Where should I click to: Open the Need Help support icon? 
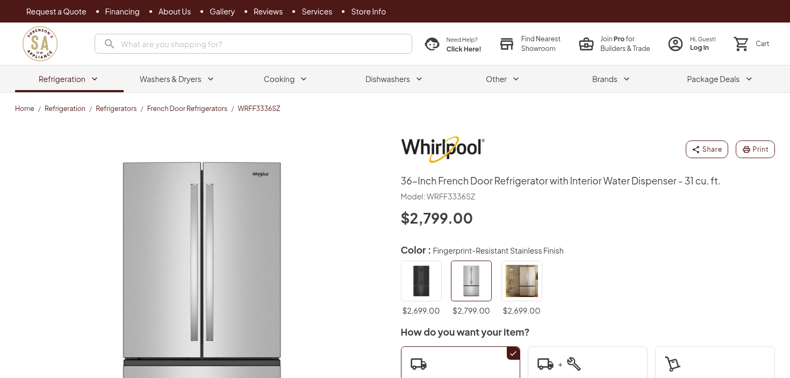click(x=432, y=44)
